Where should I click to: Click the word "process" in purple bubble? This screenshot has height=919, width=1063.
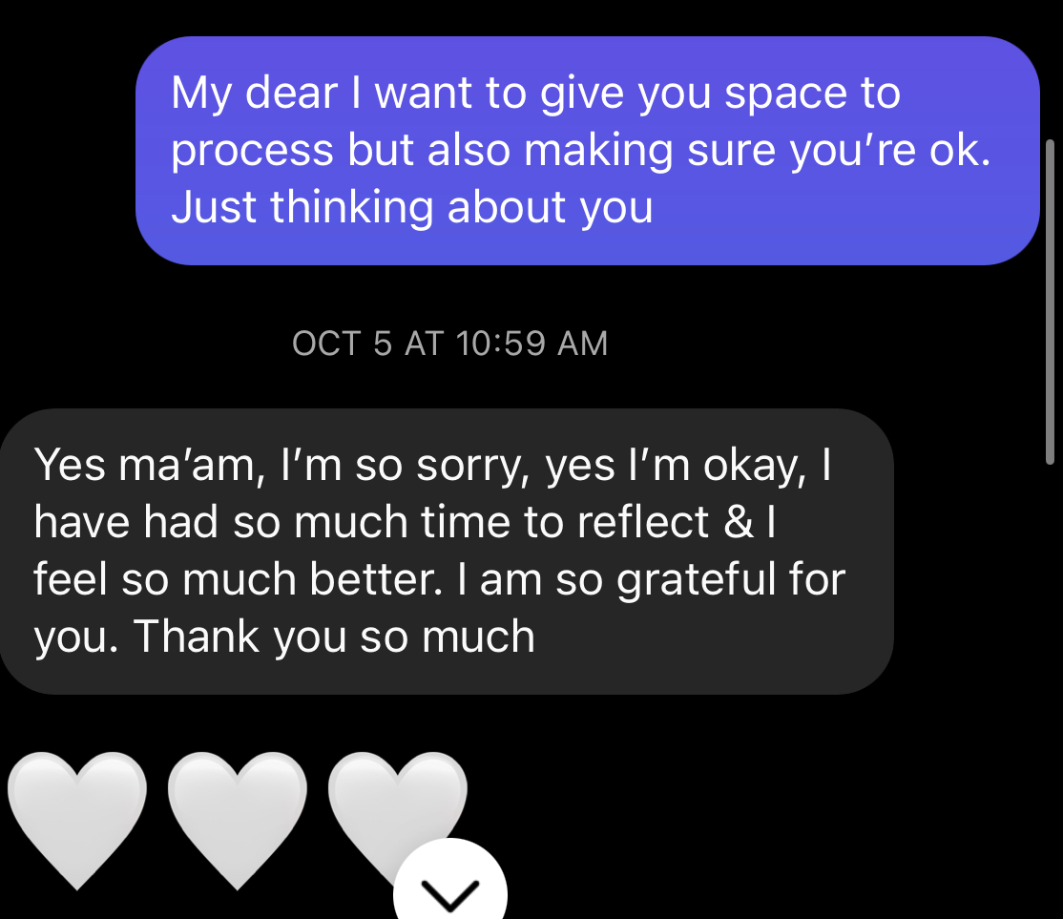coord(253,151)
